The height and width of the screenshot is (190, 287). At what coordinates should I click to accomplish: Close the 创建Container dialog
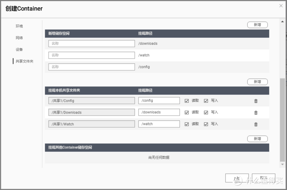[281, 6]
